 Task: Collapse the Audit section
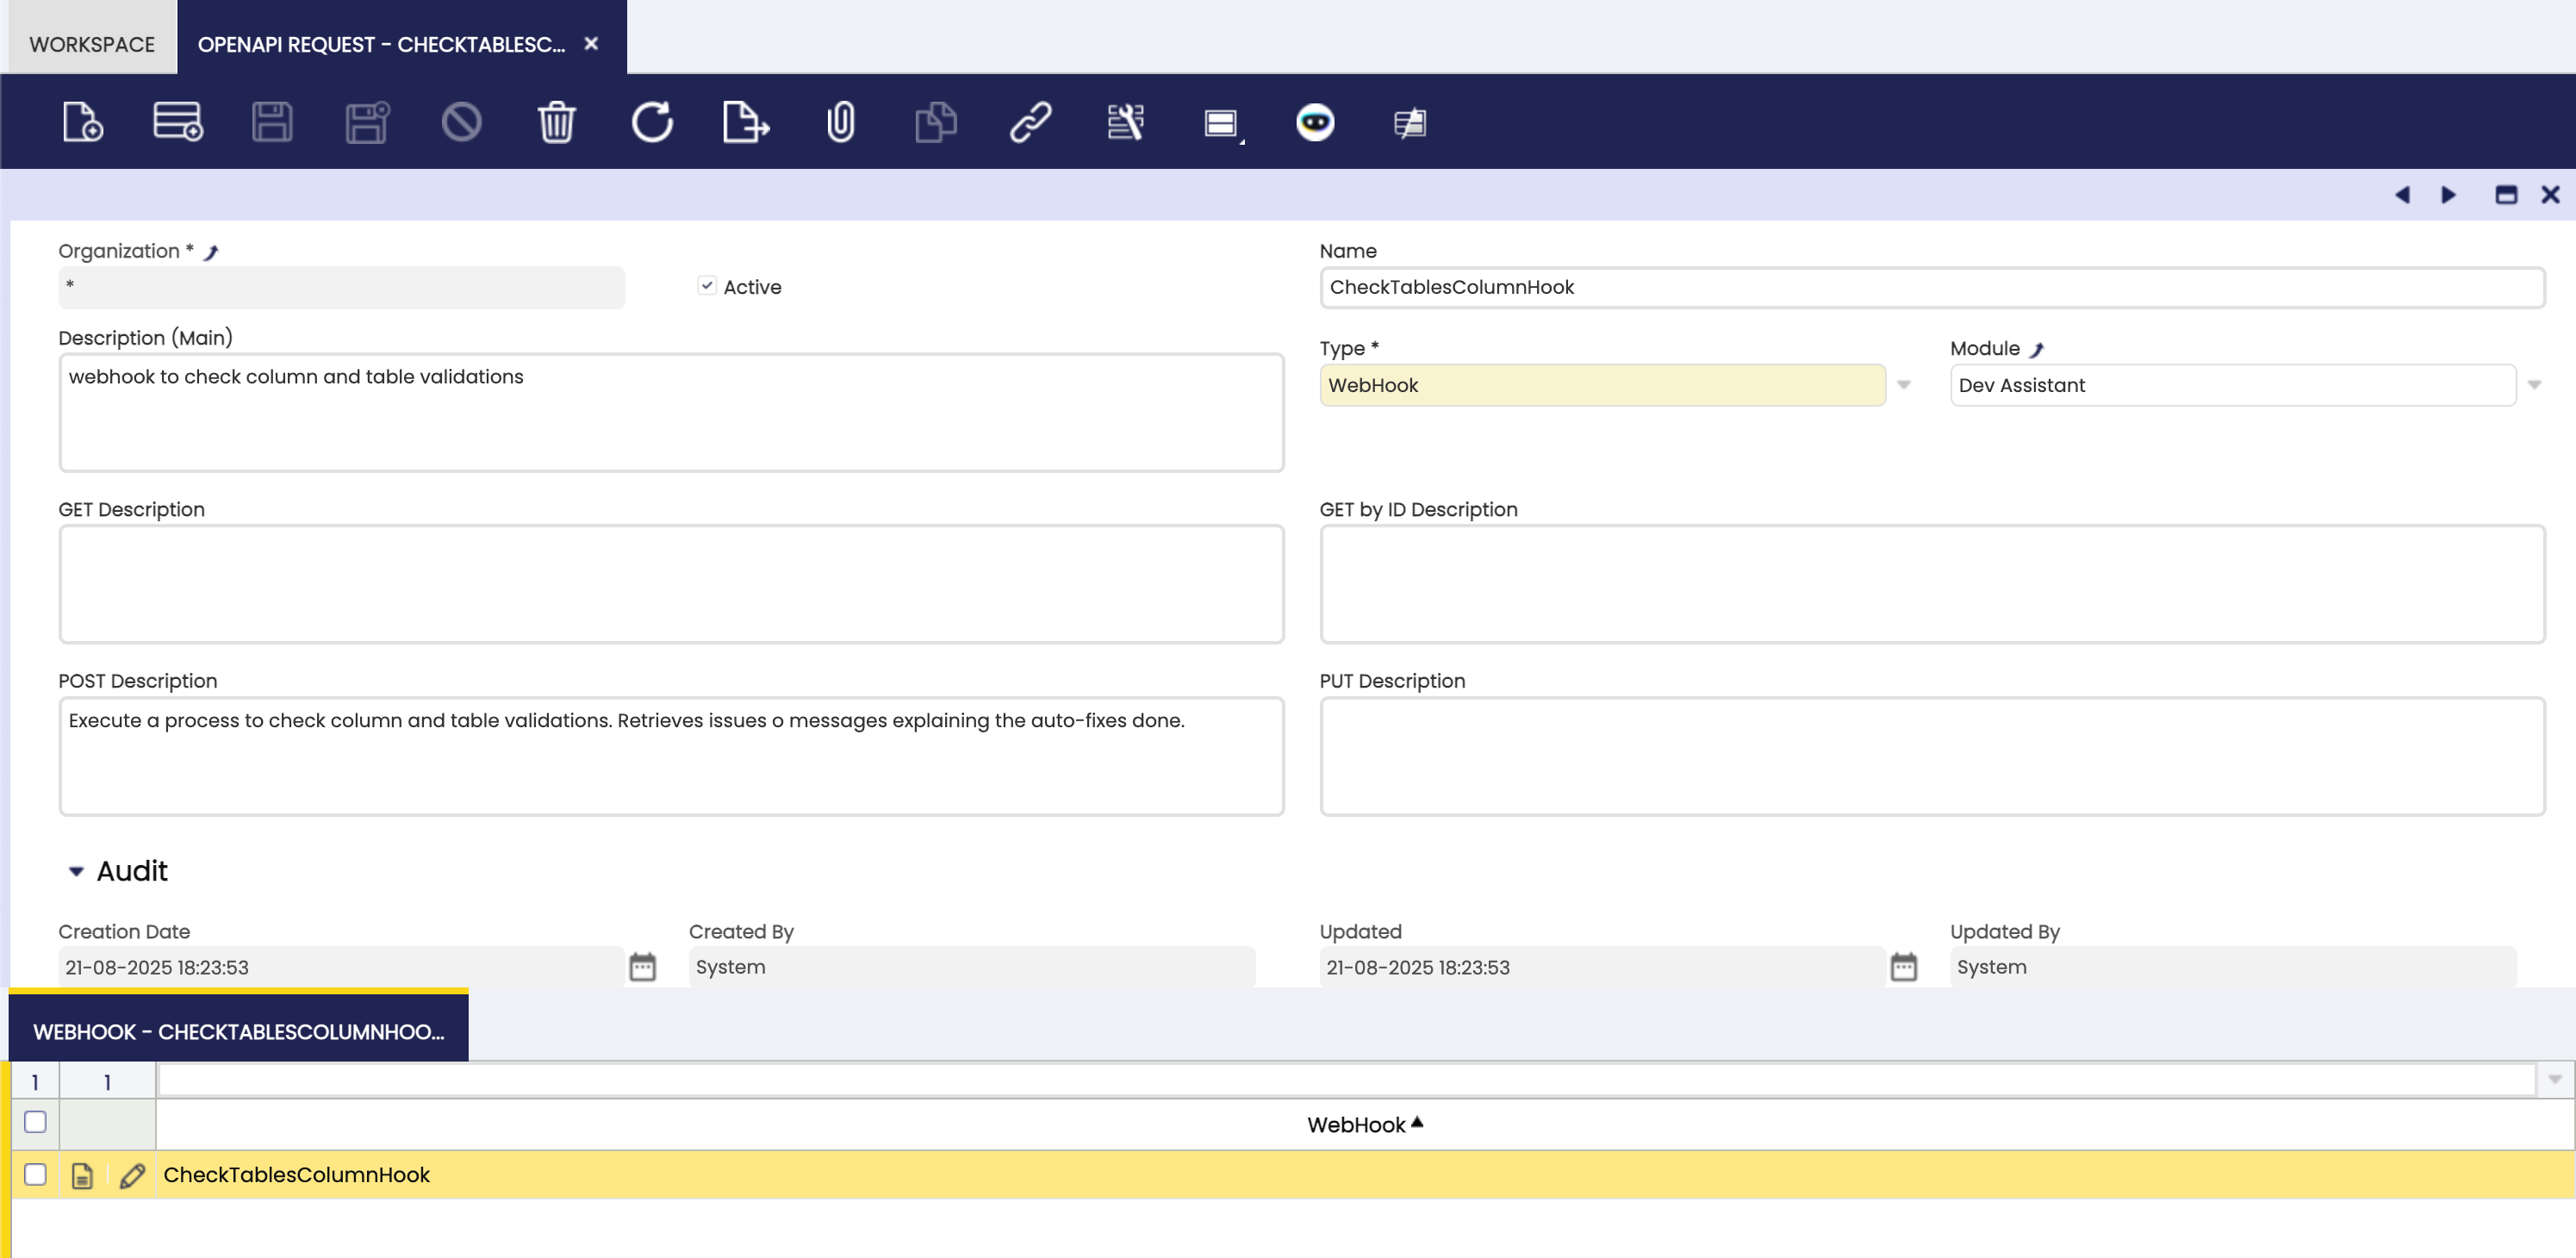[76, 871]
